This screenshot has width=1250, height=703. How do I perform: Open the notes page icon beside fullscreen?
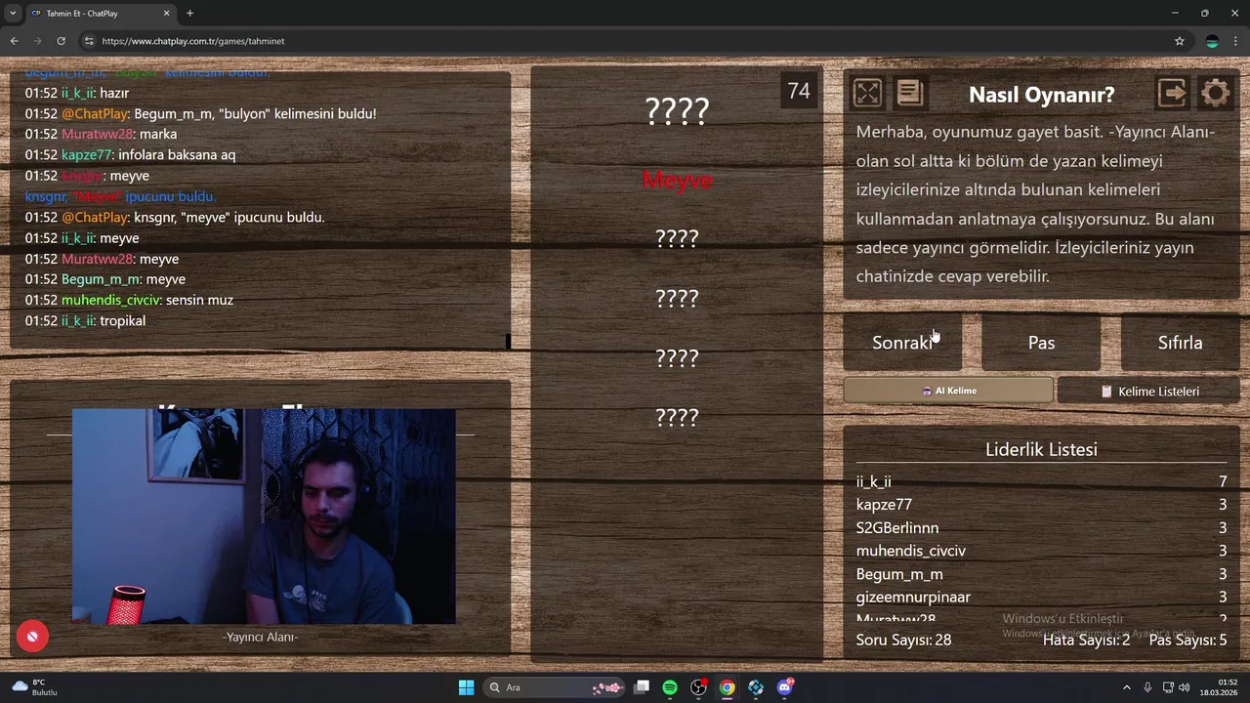[909, 93]
